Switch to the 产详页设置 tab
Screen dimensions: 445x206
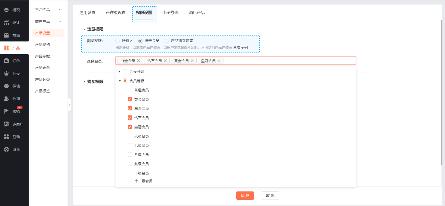pos(116,13)
